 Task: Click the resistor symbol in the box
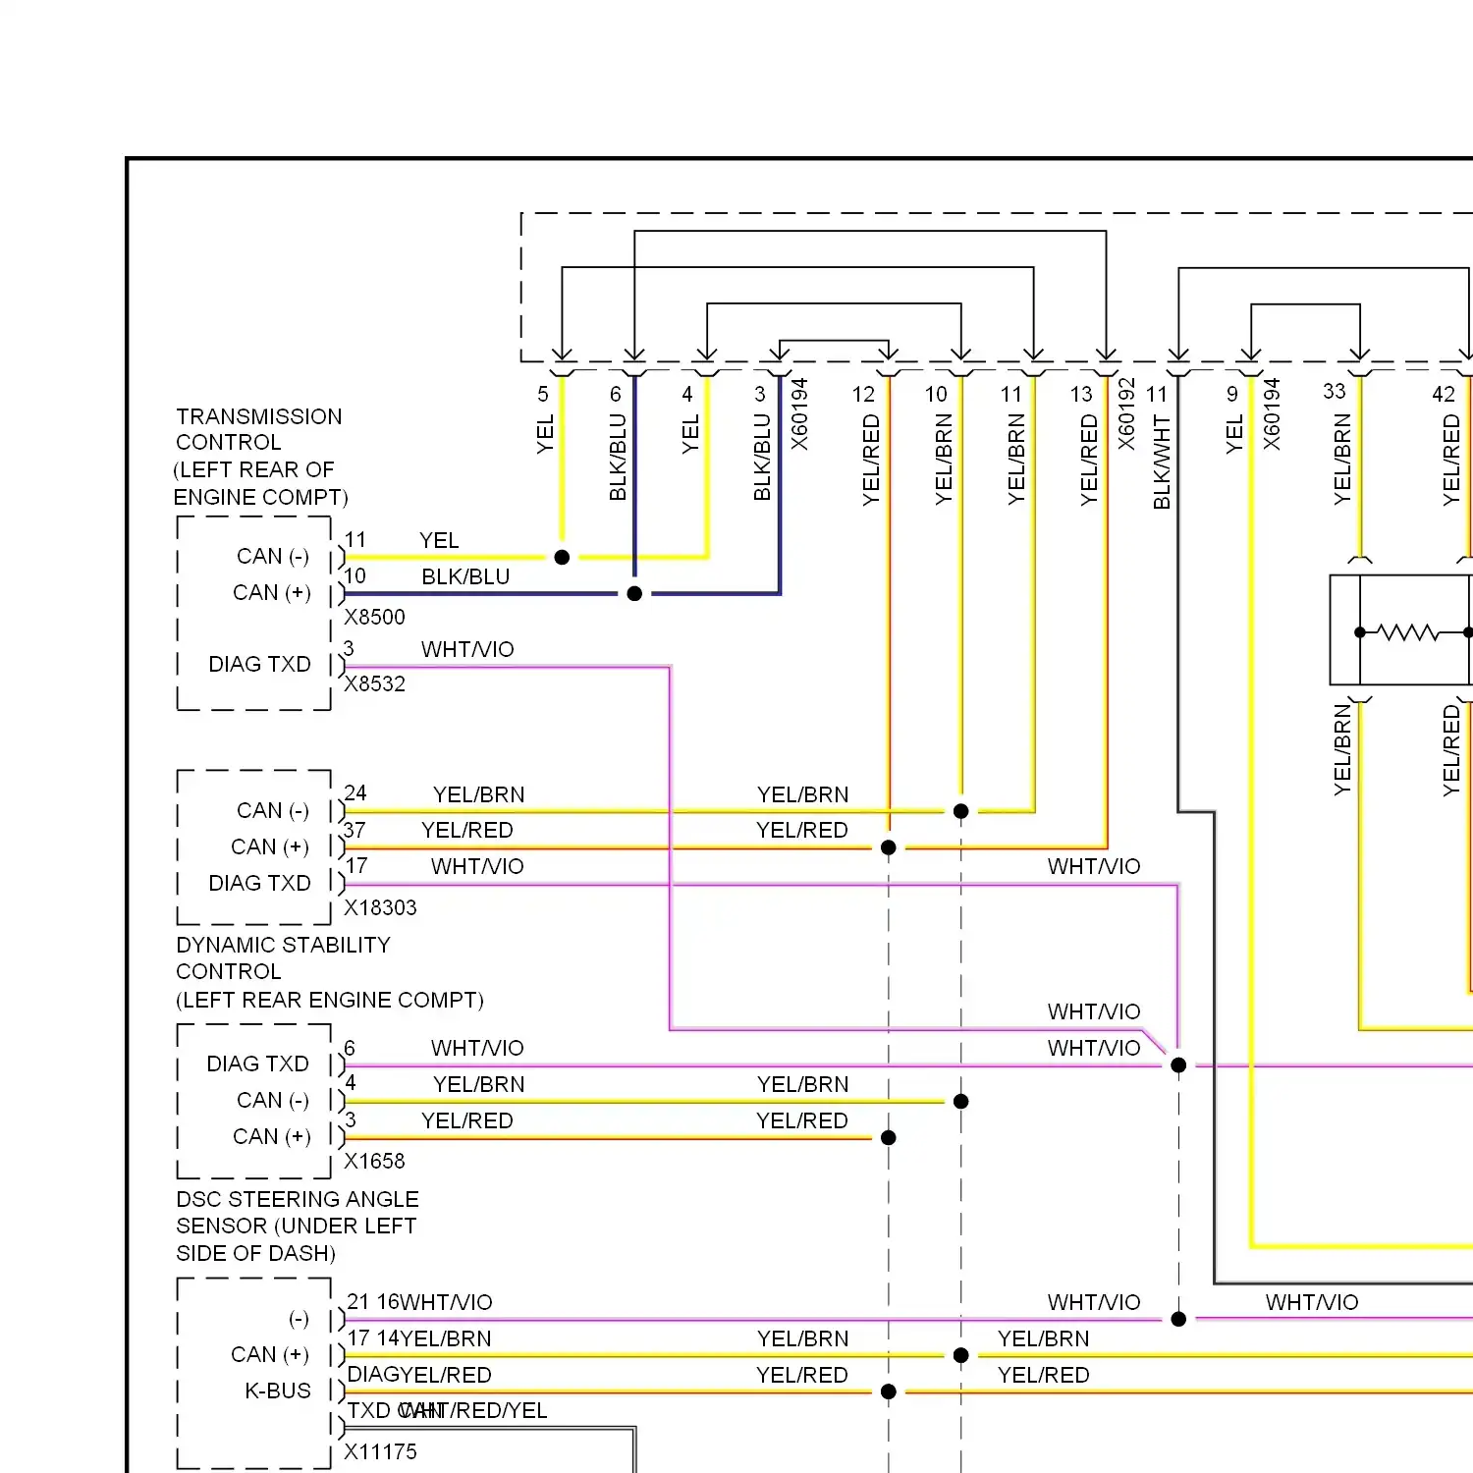[1409, 632]
